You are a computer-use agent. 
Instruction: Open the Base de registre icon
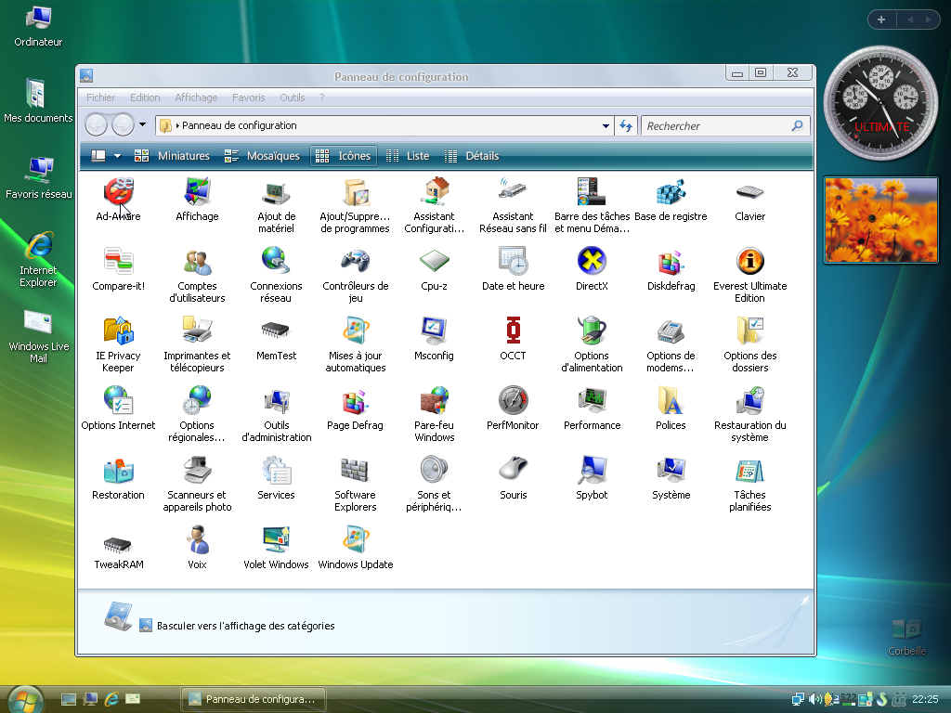[x=671, y=193]
